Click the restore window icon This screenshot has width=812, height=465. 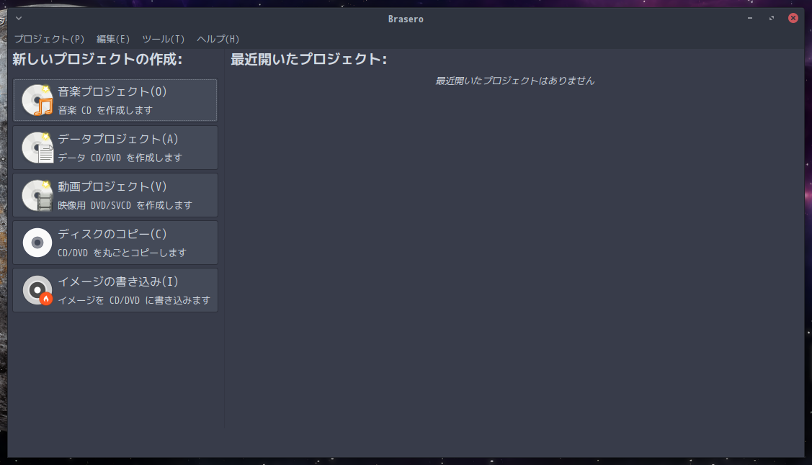(771, 18)
